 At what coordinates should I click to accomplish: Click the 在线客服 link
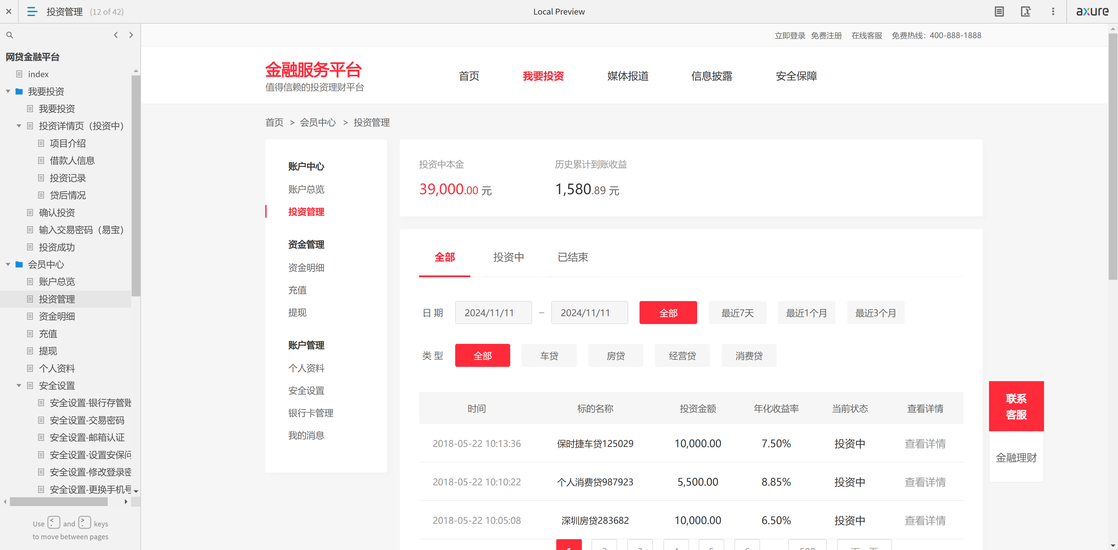[867, 36]
